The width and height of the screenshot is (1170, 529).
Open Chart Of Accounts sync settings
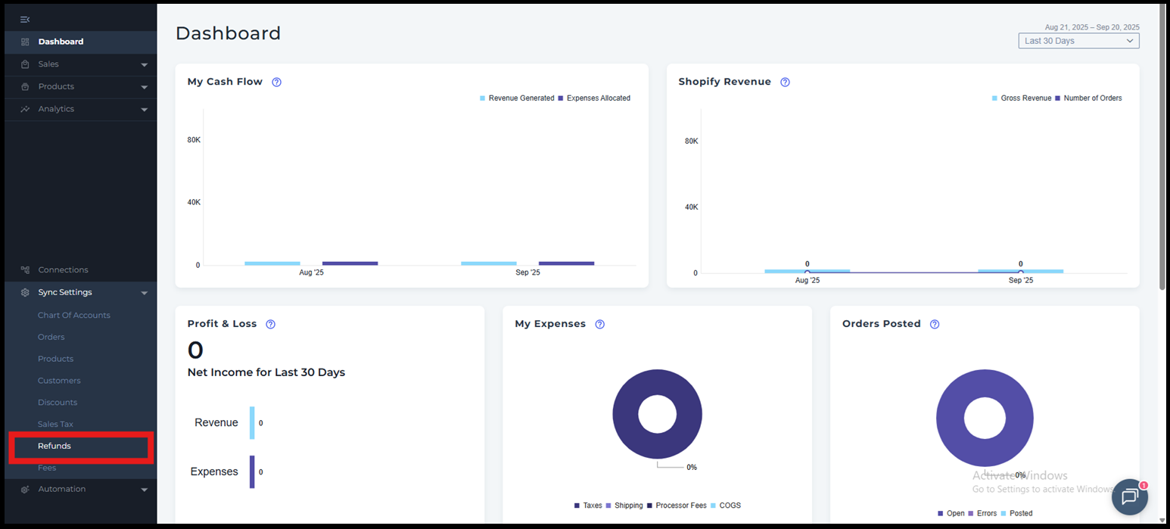coord(74,316)
